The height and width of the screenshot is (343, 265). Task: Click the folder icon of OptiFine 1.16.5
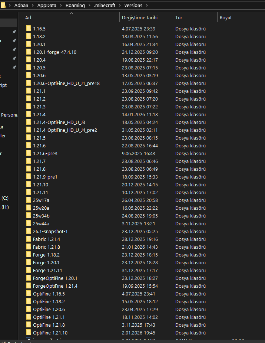coord(29,294)
